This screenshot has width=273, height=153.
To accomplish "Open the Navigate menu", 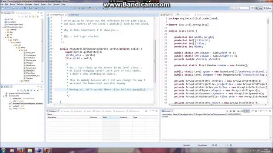I will click(x=29, y=4).
